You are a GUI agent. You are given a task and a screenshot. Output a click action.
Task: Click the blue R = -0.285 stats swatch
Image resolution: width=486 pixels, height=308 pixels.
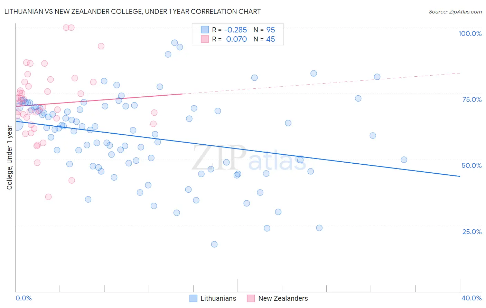[205, 30]
